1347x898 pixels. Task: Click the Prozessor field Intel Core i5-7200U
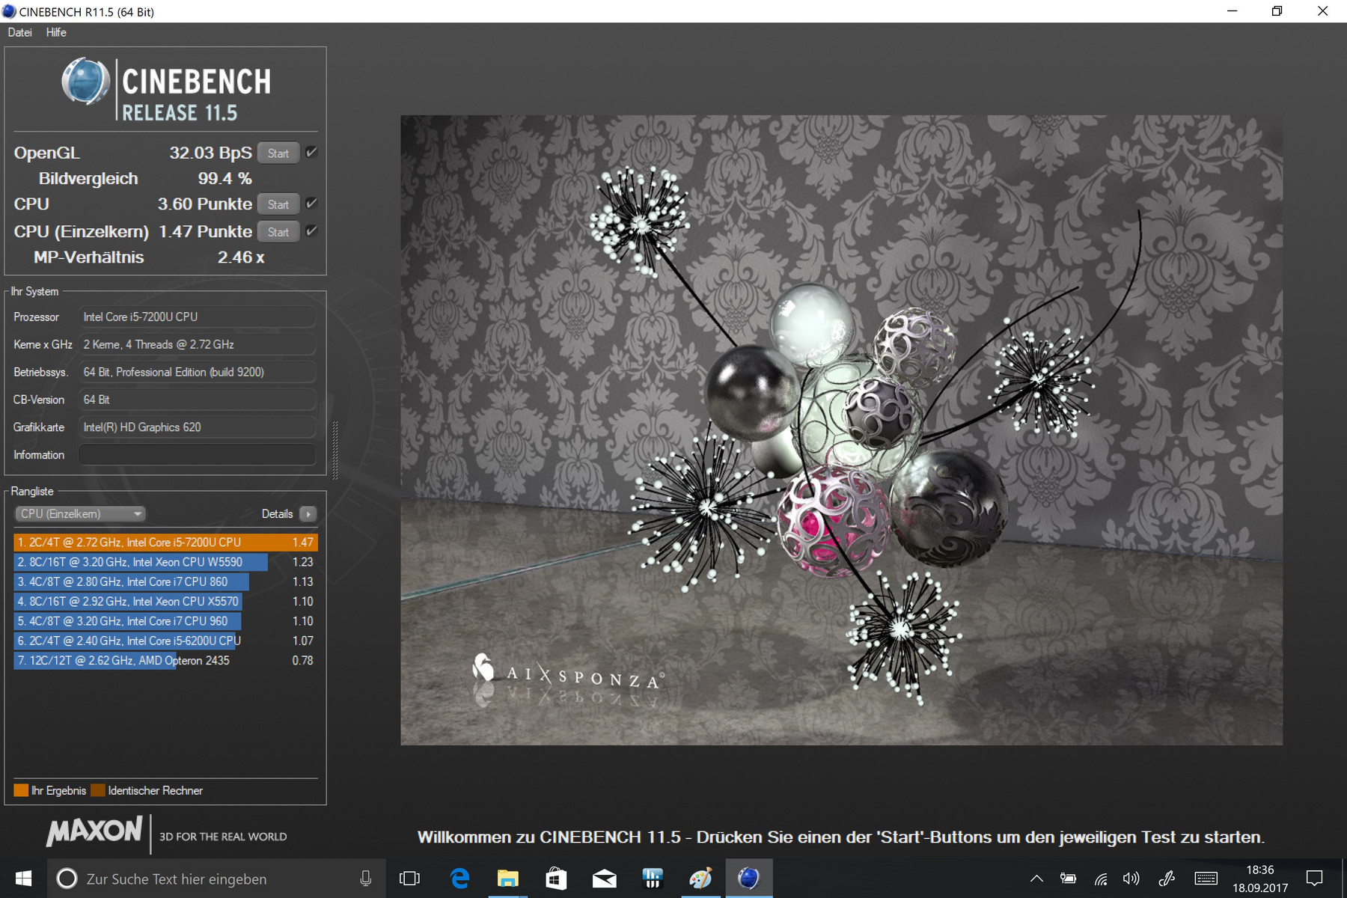tap(197, 317)
